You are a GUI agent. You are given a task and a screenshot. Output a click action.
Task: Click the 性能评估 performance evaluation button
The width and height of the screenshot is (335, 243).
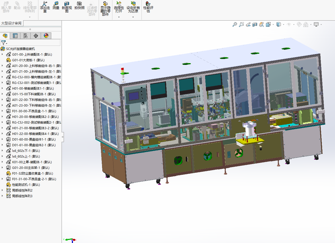click(x=148, y=7)
